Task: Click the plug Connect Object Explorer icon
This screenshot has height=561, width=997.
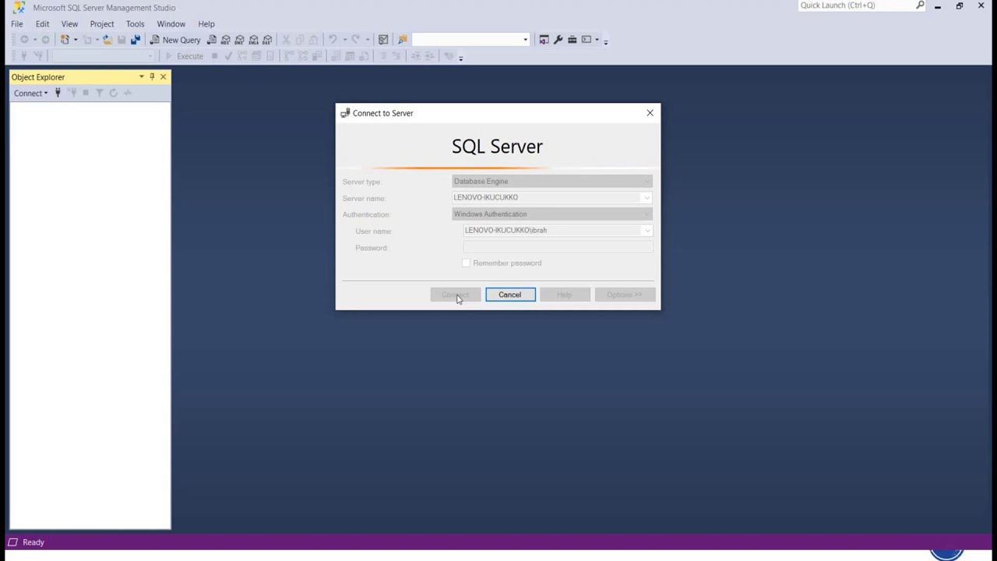Action: click(x=58, y=93)
